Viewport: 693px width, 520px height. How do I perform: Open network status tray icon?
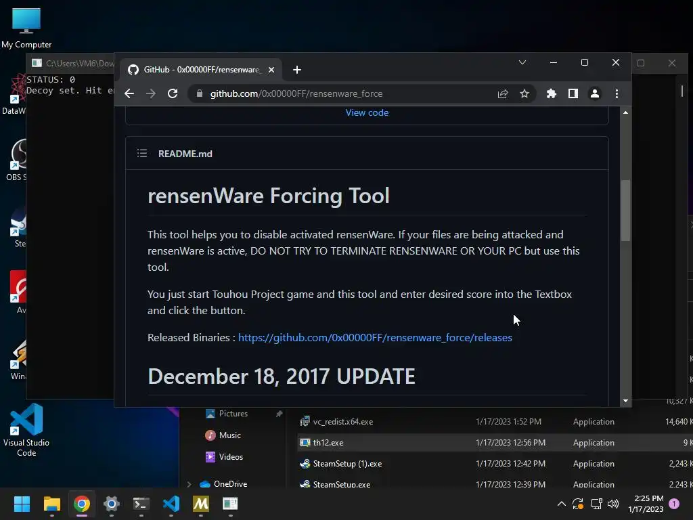[597, 504]
